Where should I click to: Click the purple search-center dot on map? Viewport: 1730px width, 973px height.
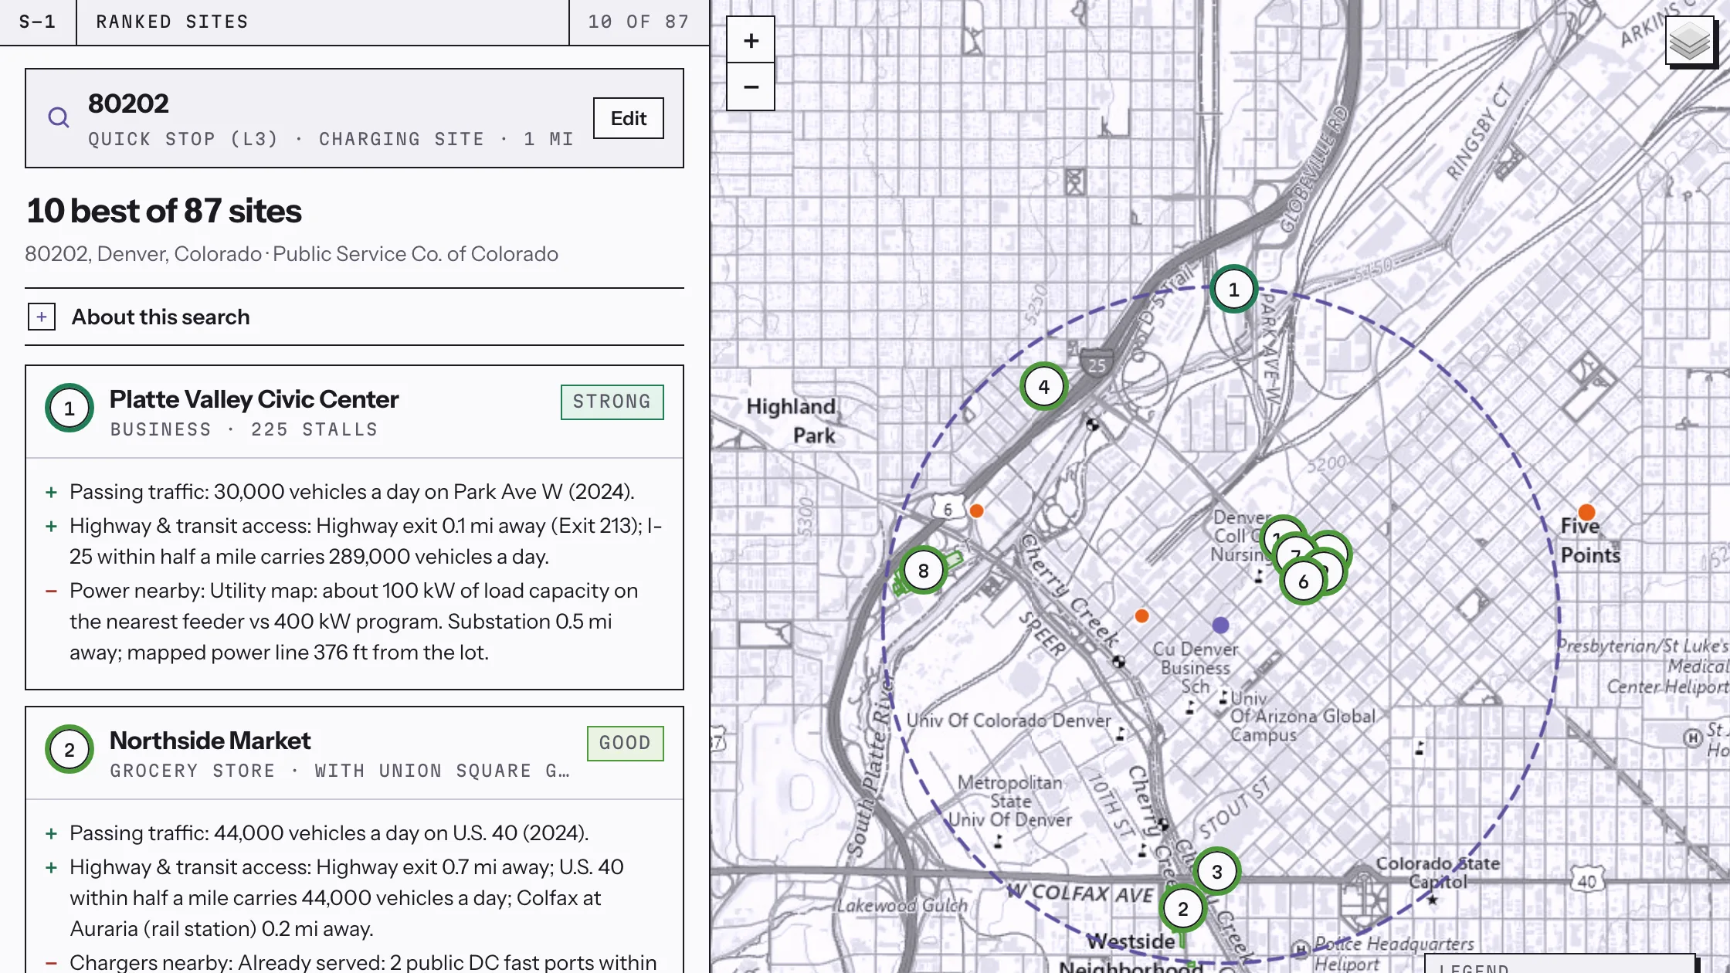coord(1220,625)
